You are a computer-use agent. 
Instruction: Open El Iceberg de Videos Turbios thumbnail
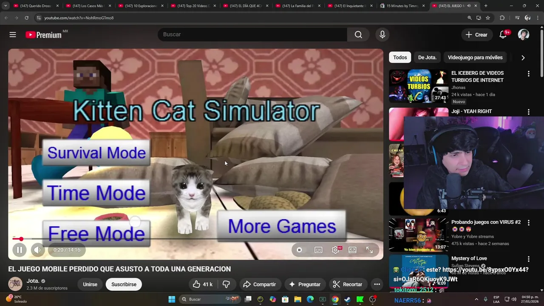click(x=419, y=86)
